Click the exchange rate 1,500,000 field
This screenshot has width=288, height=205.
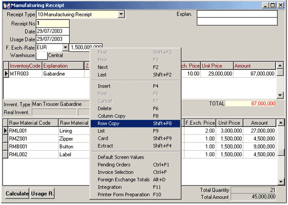(x=86, y=48)
